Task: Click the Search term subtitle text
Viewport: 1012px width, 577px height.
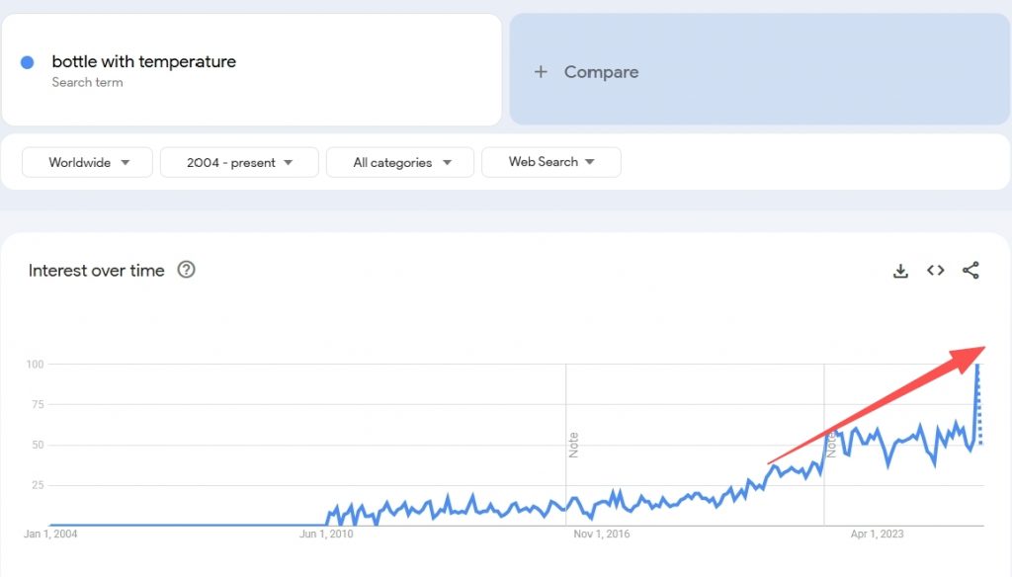Action: (87, 83)
